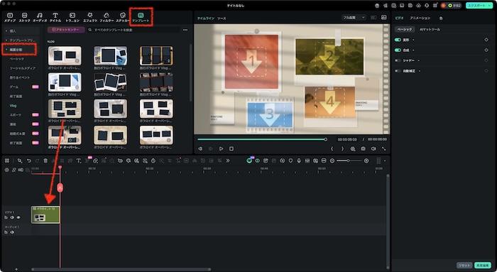Open the オーディオ (Audio) tab
Screen dimensions: 497x272
tap(40, 17)
